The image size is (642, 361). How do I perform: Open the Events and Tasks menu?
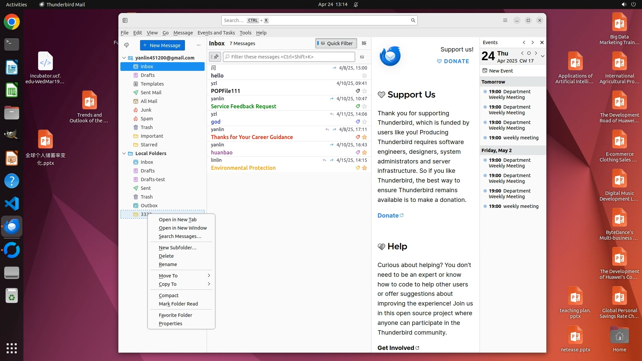(x=216, y=33)
